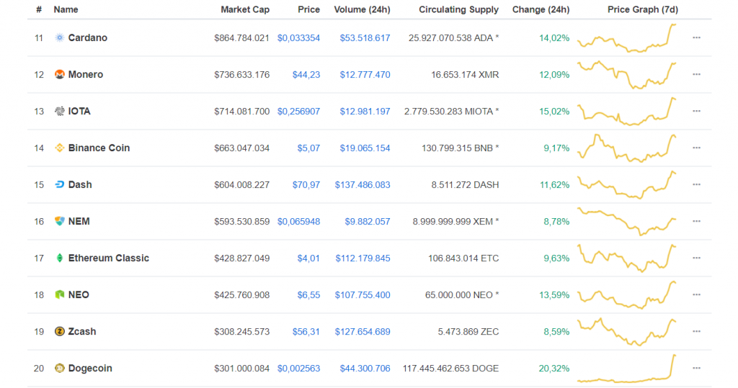This screenshot has height=388, width=738.
Task: Click the Binance Coin logo icon
Action: (x=59, y=148)
